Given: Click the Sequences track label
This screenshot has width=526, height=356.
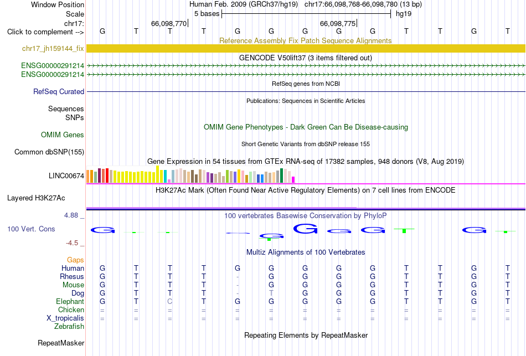Looking at the screenshot, I should point(66,109).
